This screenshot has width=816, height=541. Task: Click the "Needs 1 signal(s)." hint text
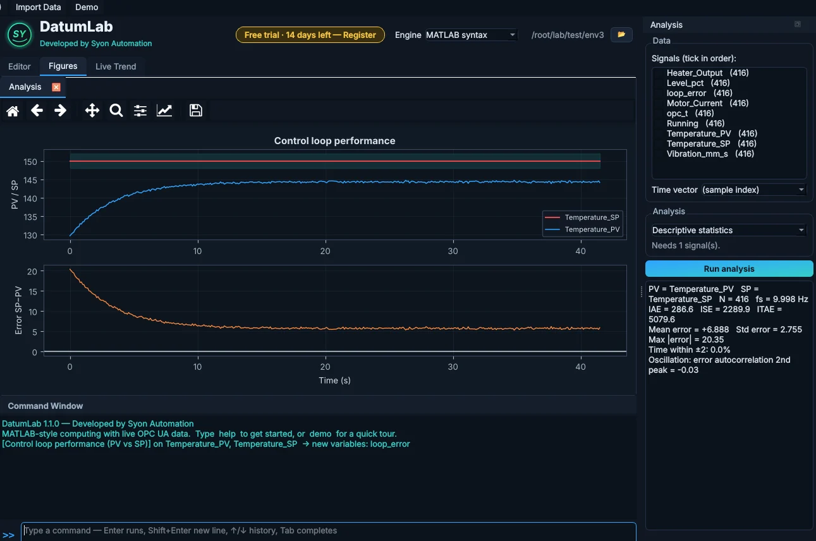click(686, 245)
